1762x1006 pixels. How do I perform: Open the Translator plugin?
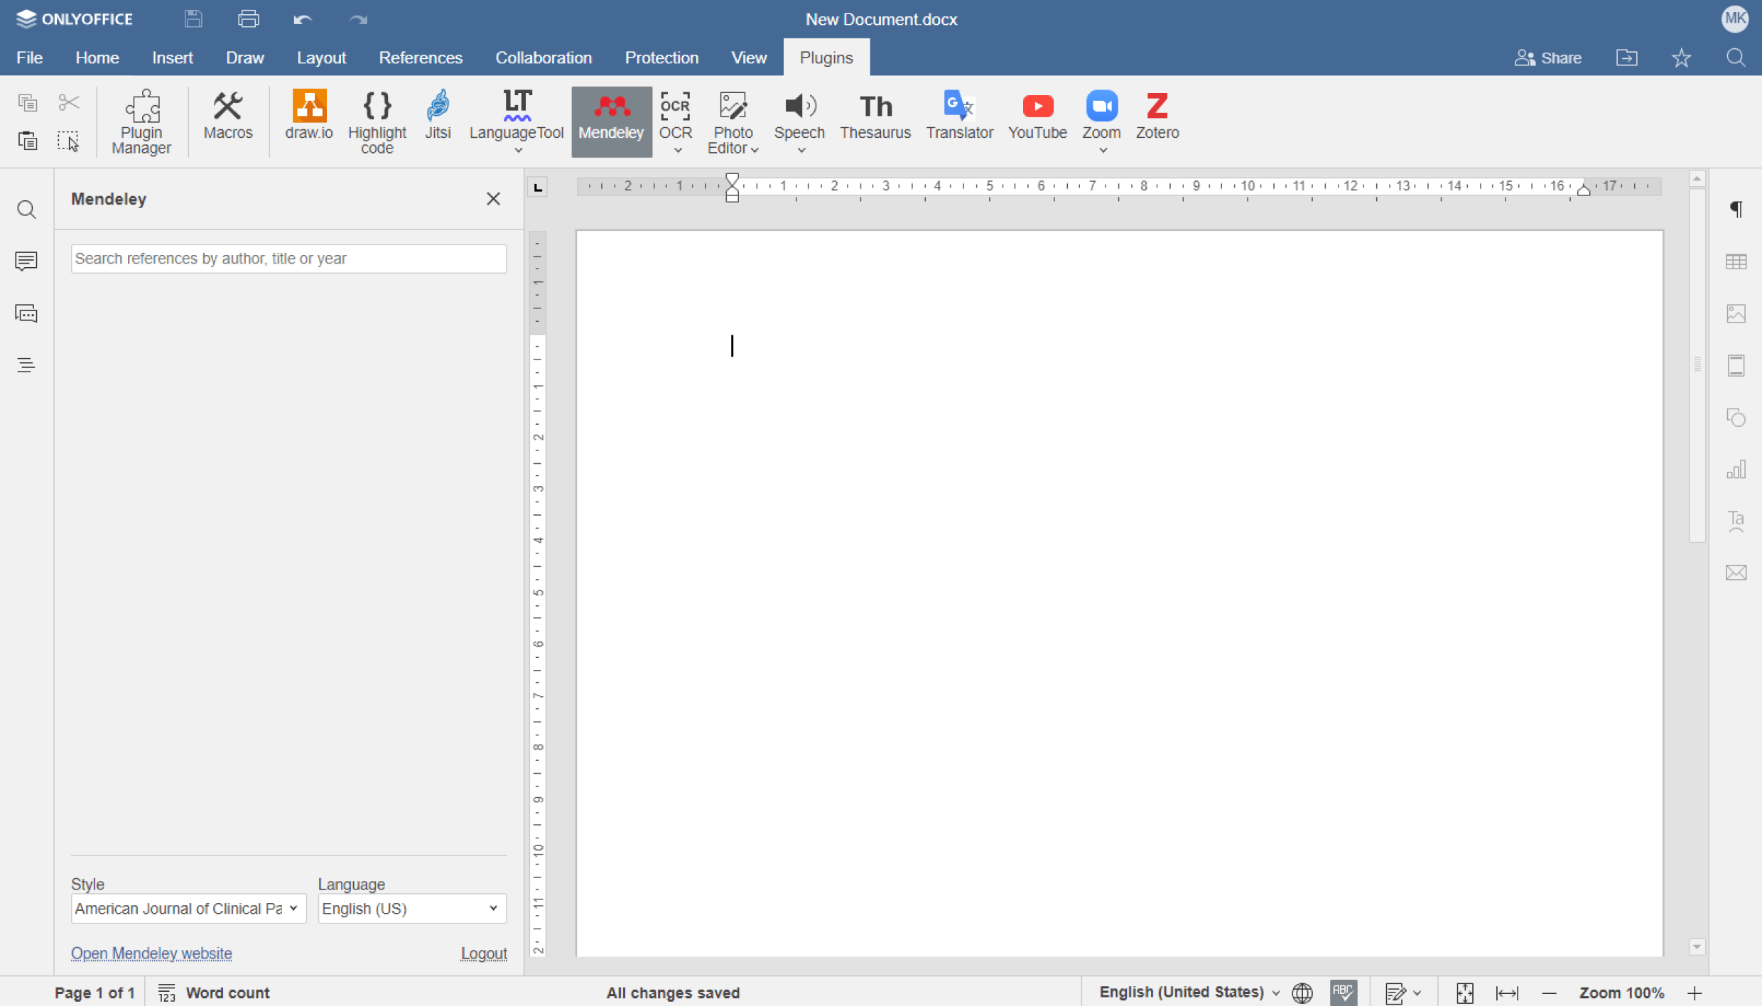(x=958, y=115)
